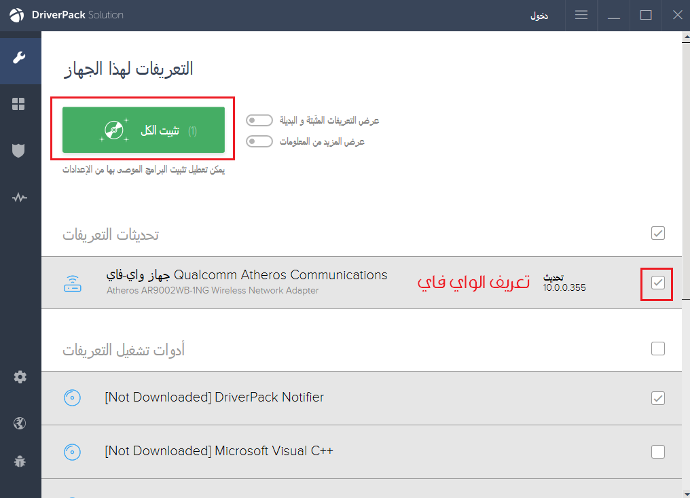
Task: Click Atheros AR9002WB-1NG Wireless Network Adapter text
Action: (213, 290)
